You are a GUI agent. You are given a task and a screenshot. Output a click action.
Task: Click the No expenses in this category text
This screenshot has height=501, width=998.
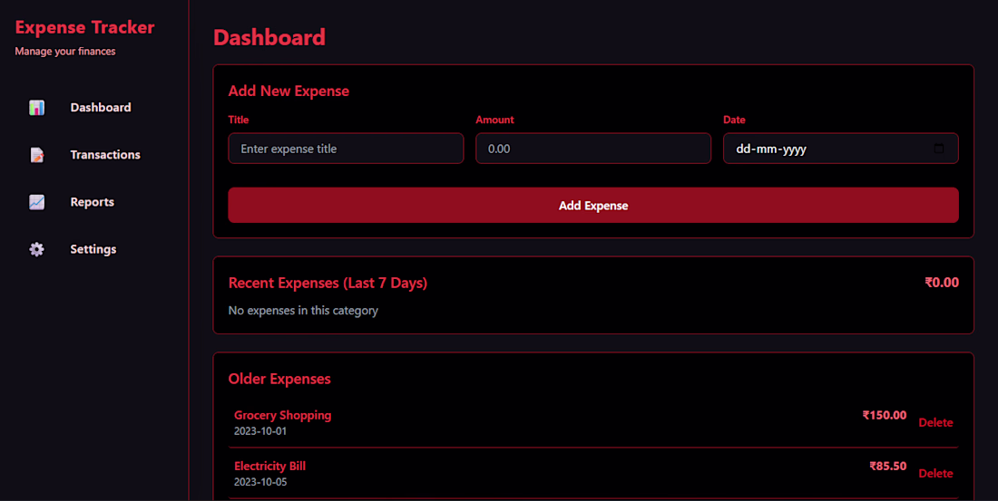click(x=303, y=311)
